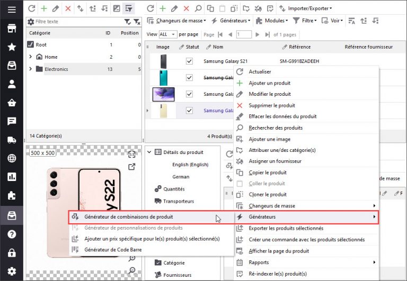Image resolution: width=407 pixels, height=281 pixels.
Task: Open Voir toolbar dropdown
Action: (332, 21)
